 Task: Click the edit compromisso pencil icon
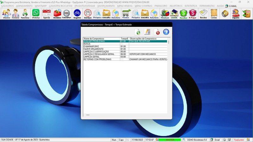coord(147,32)
